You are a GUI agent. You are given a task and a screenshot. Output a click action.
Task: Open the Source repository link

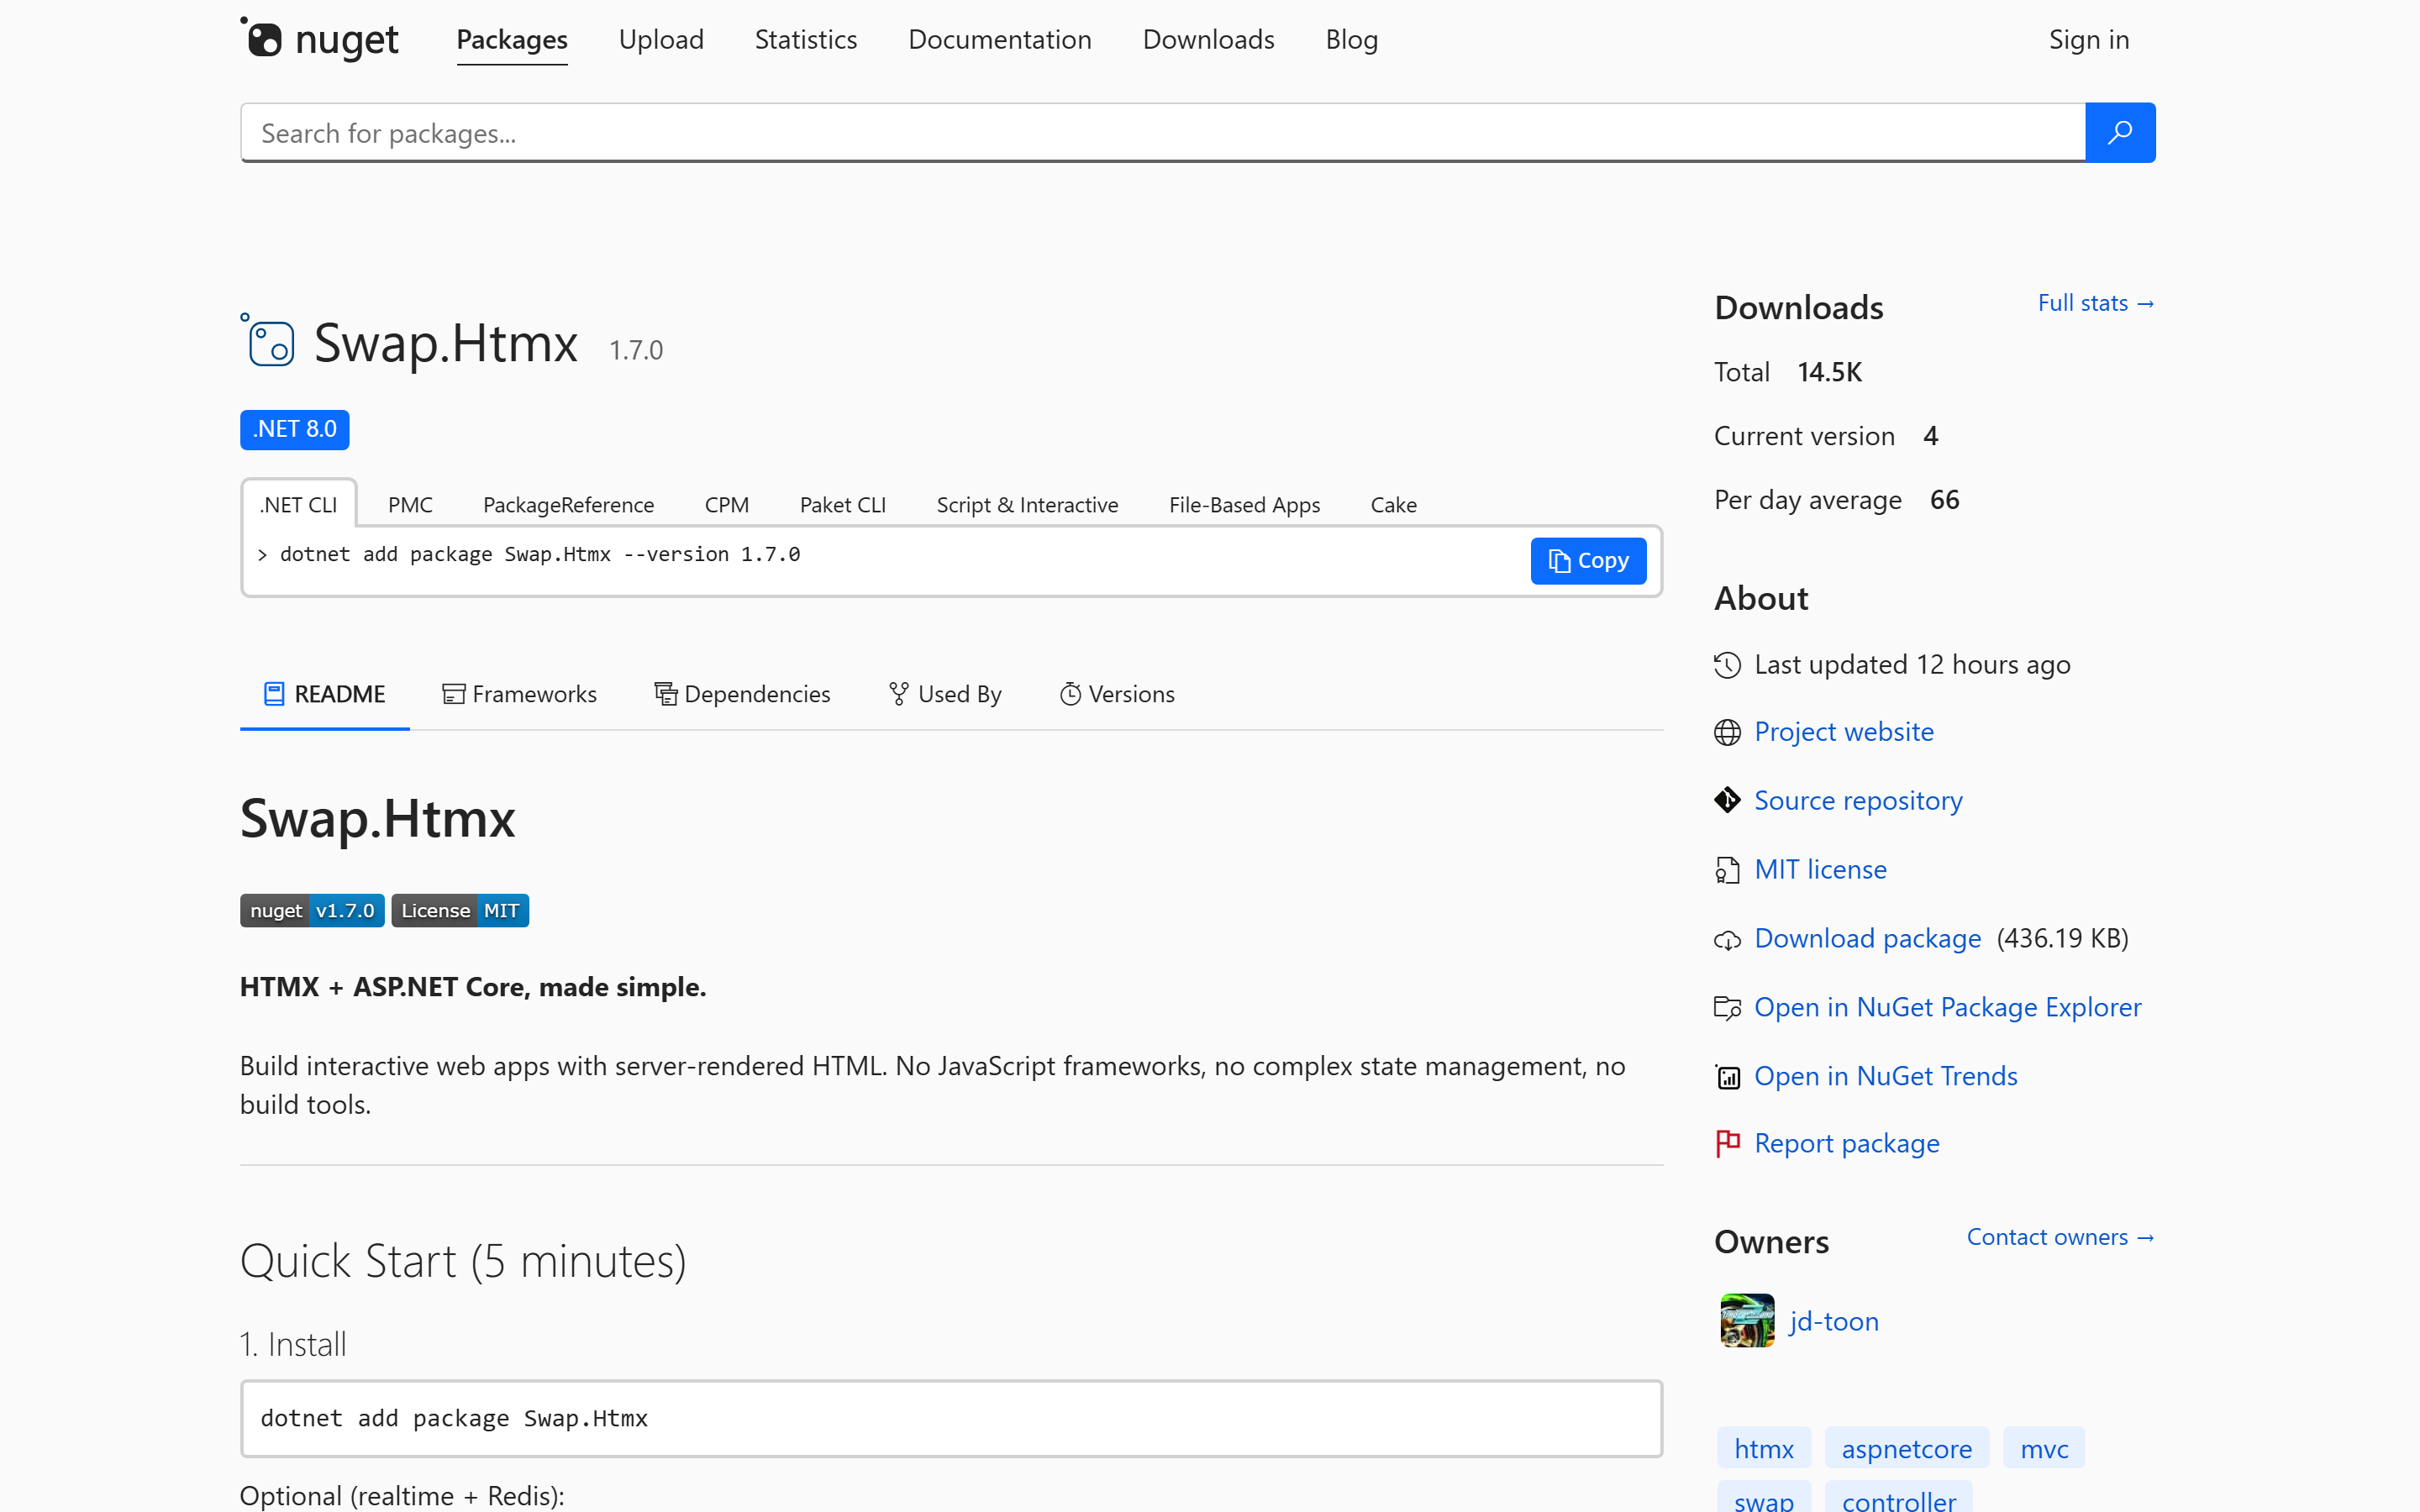coord(1858,801)
